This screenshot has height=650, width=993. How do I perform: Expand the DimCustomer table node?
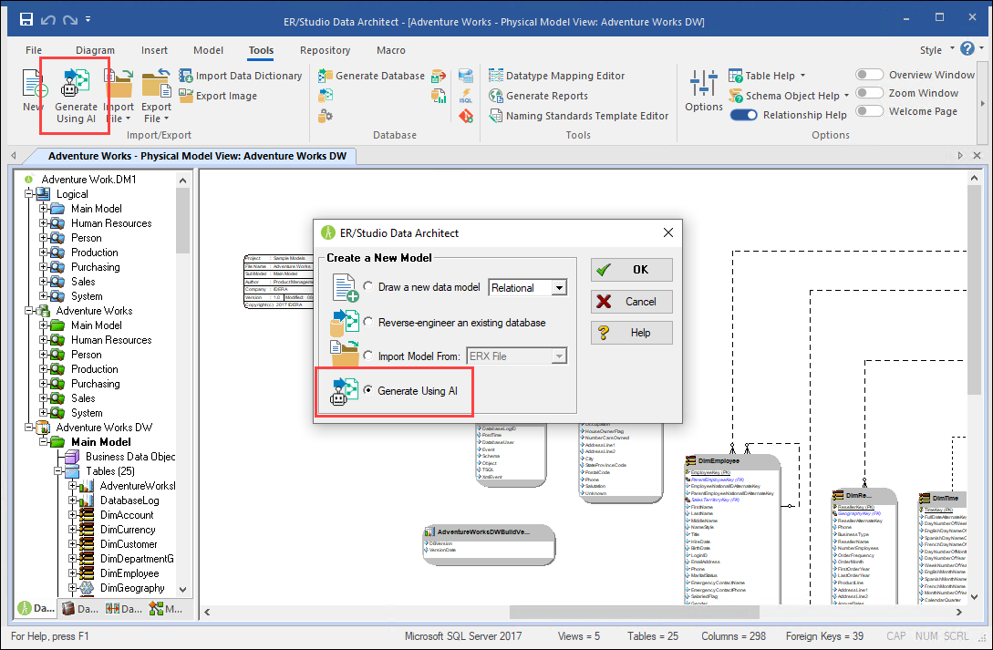pyautogui.click(x=72, y=543)
